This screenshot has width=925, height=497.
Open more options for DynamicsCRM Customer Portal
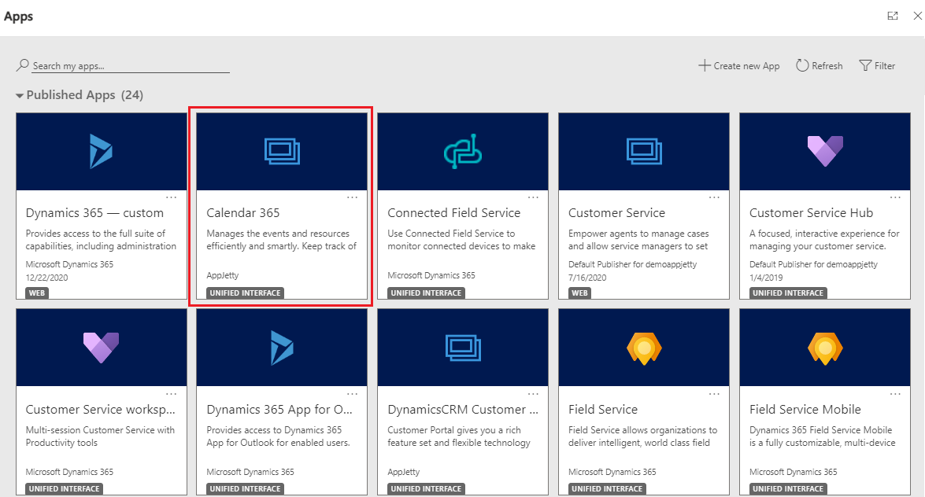(x=533, y=394)
